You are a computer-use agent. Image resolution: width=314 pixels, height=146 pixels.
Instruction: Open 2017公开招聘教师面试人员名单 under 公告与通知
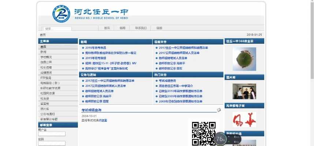pyautogui.click(x=105, y=86)
